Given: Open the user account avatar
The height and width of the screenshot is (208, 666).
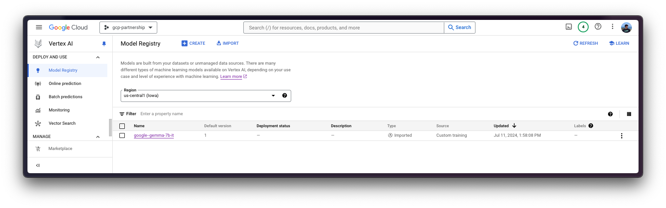Looking at the screenshot, I should 626,27.
